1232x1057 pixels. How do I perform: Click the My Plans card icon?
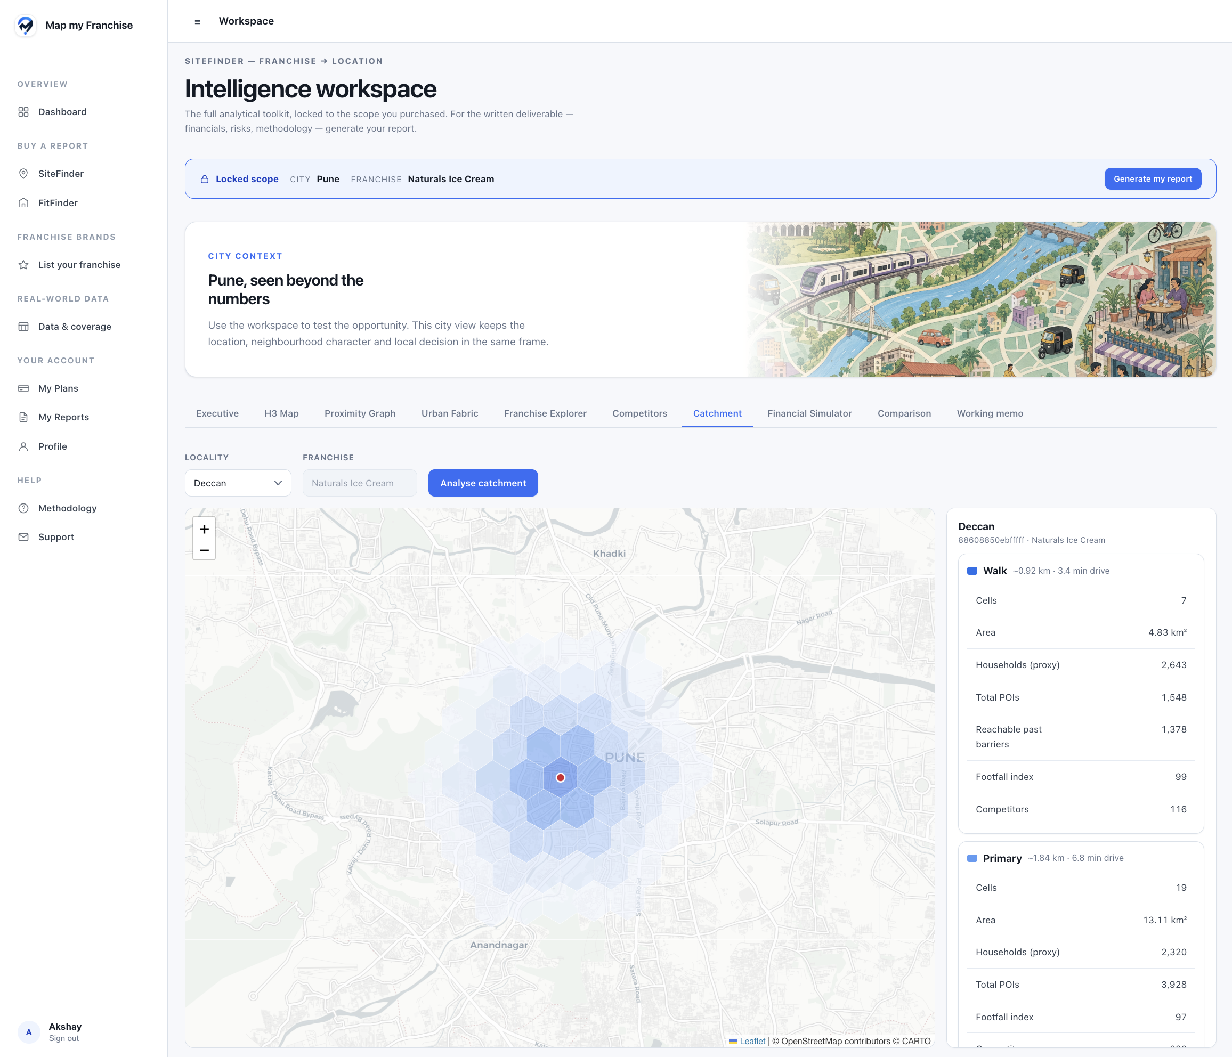coord(23,388)
